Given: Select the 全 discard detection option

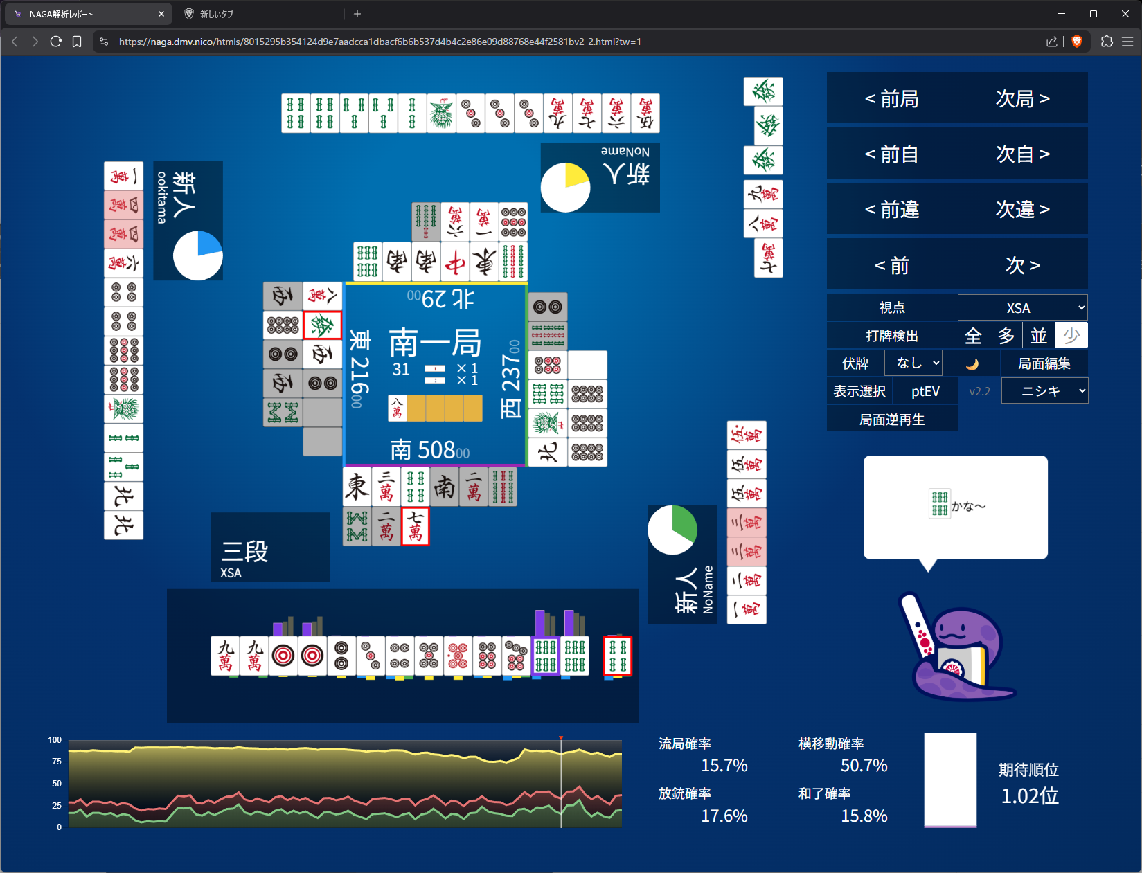Looking at the screenshot, I should 973,336.
